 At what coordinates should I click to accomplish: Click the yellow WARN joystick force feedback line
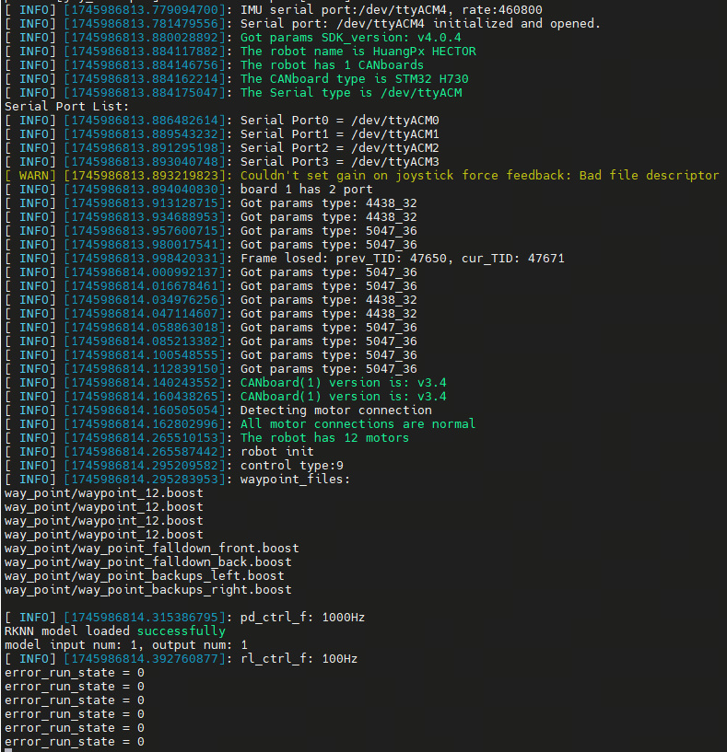click(479, 175)
